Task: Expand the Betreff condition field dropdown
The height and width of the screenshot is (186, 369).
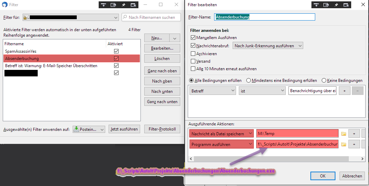Action: pyautogui.click(x=212, y=91)
